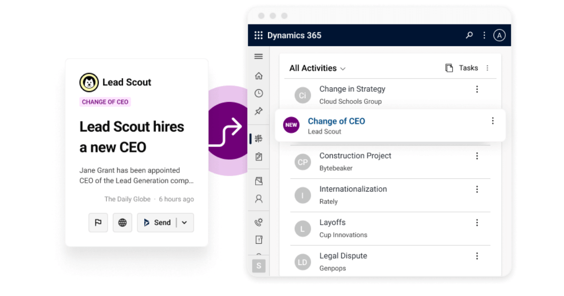Open the Tasks overflow menu
The image size is (564, 296).
(487, 68)
